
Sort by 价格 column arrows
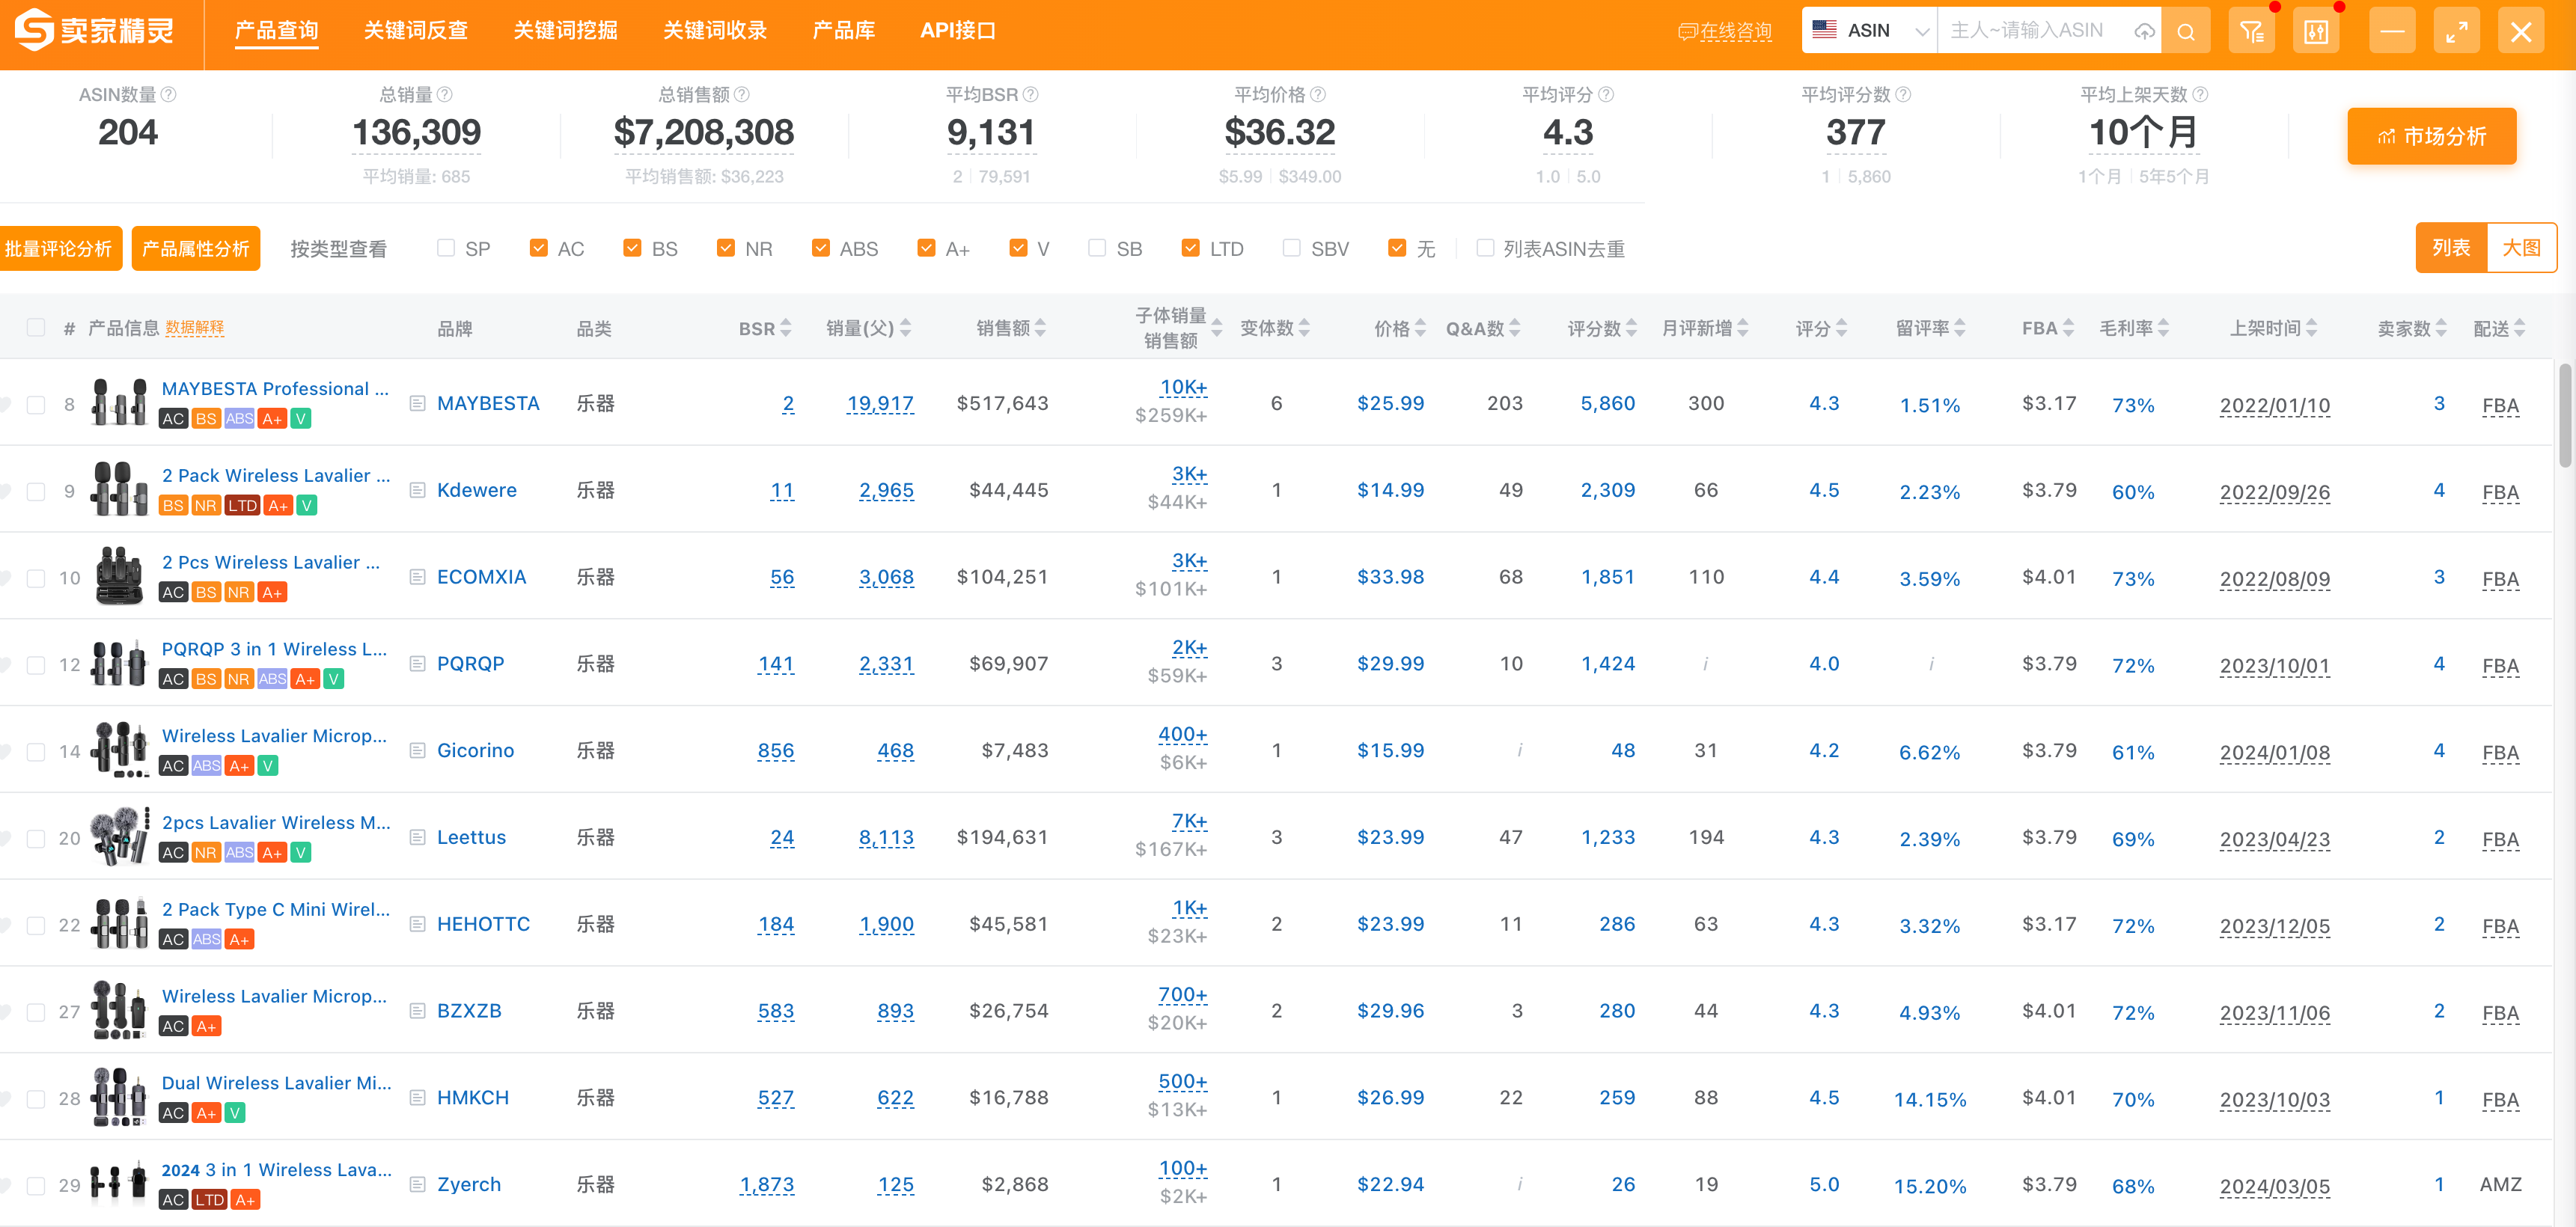tap(1420, 328)
